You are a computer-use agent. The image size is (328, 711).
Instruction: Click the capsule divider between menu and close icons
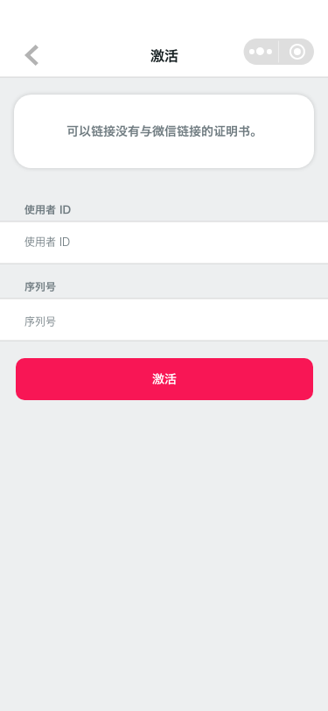(x=279, y=52)
